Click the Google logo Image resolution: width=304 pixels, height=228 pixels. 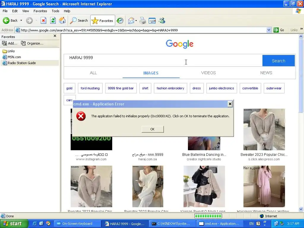[180, 44]
